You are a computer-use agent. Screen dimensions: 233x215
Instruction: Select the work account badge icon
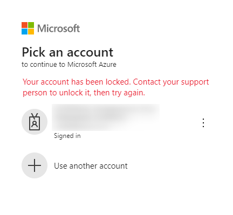coord(35,122)
